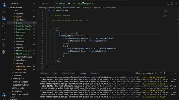Switch to the DEBUG CONSOLE tab
This screenshot has height=100, width=179.
[x=69, y=73]
